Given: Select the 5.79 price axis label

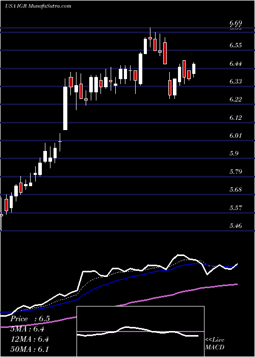Looking at the screenshot, I should pos(236,172).
